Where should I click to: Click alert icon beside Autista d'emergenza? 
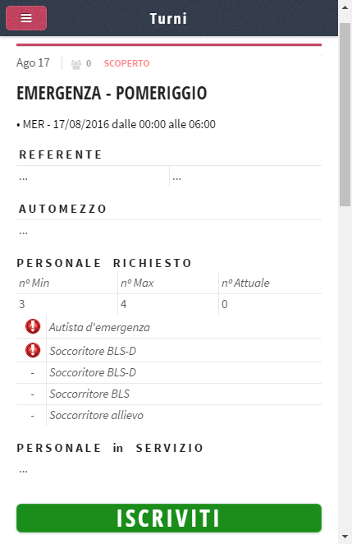33,326
